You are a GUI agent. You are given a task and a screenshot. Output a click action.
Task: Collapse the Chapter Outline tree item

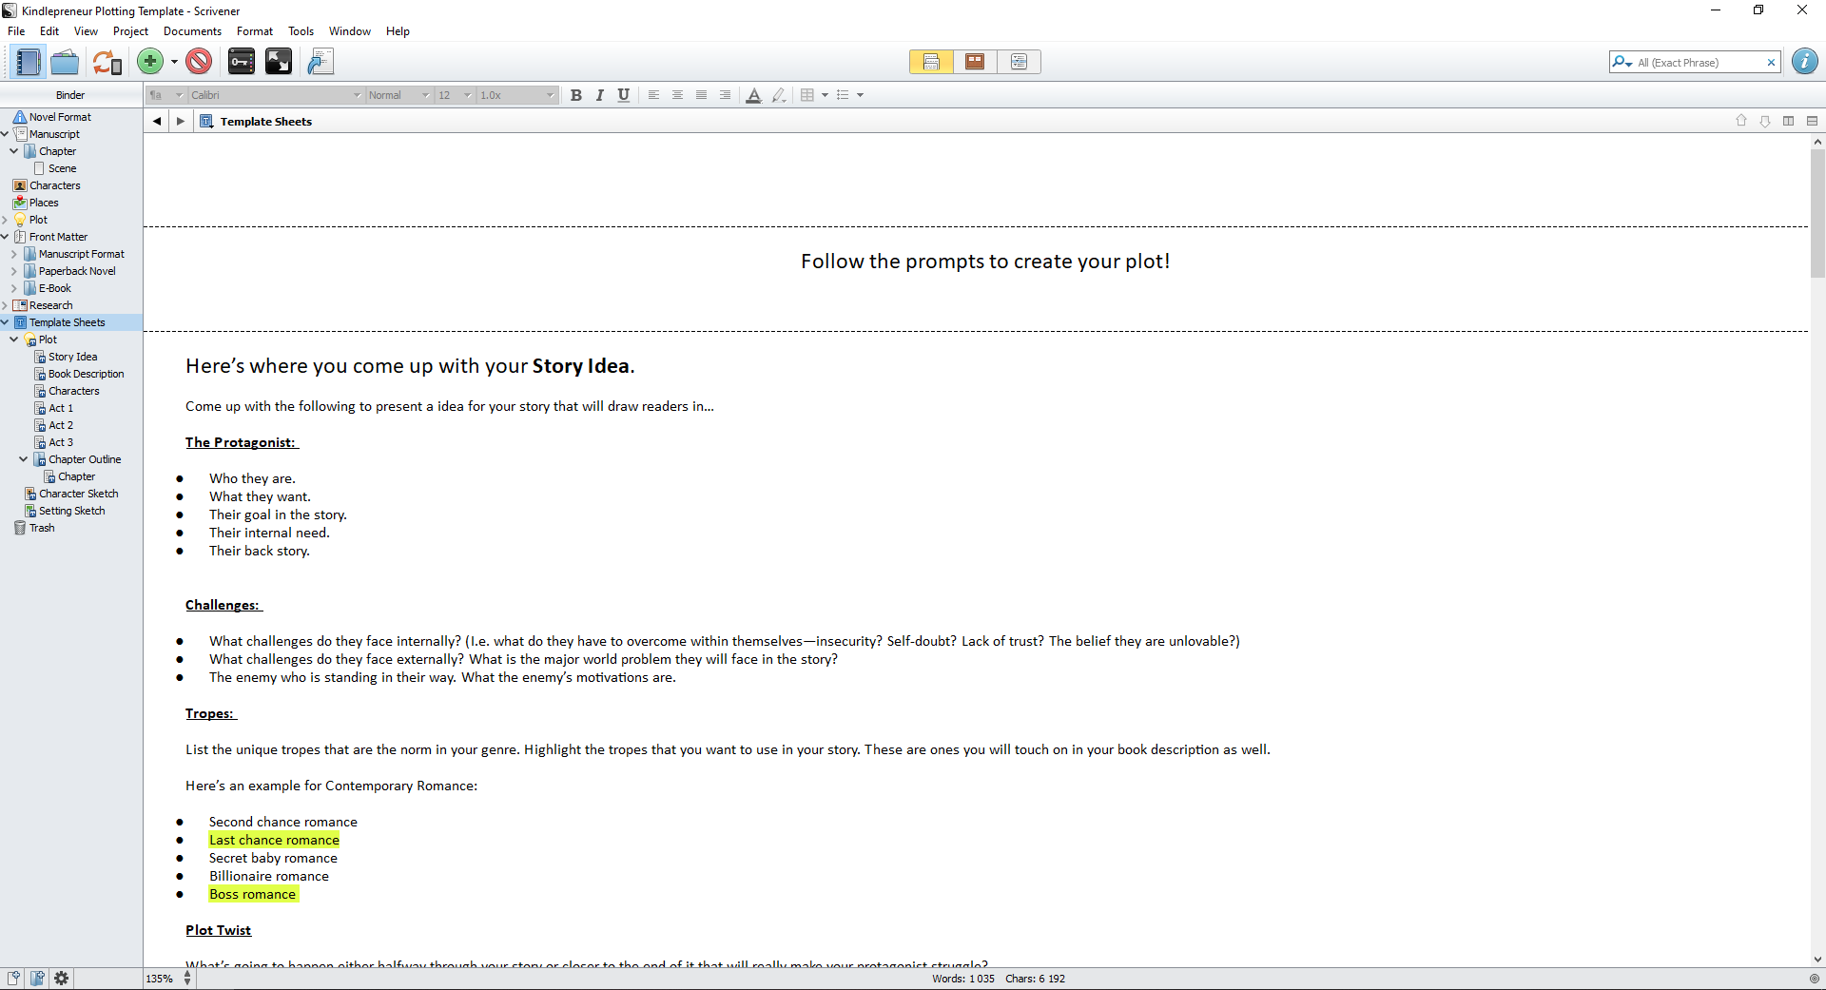(x=23, y=459)
